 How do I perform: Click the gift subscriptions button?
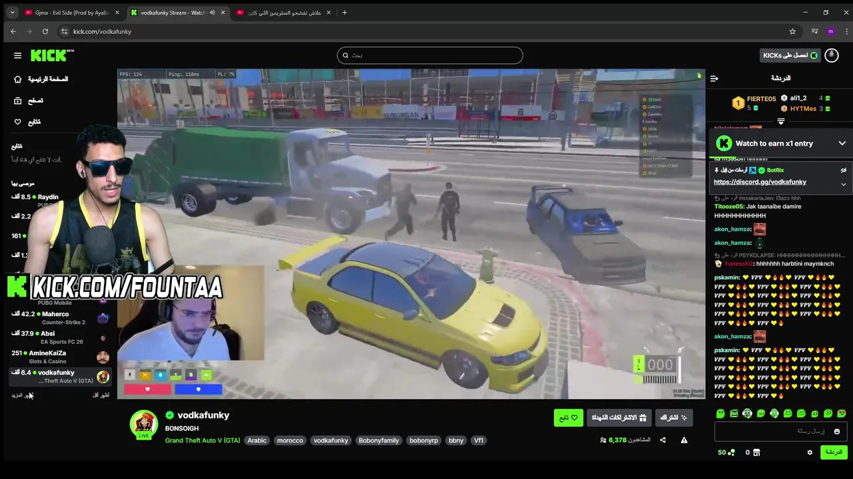coord(619,418)
